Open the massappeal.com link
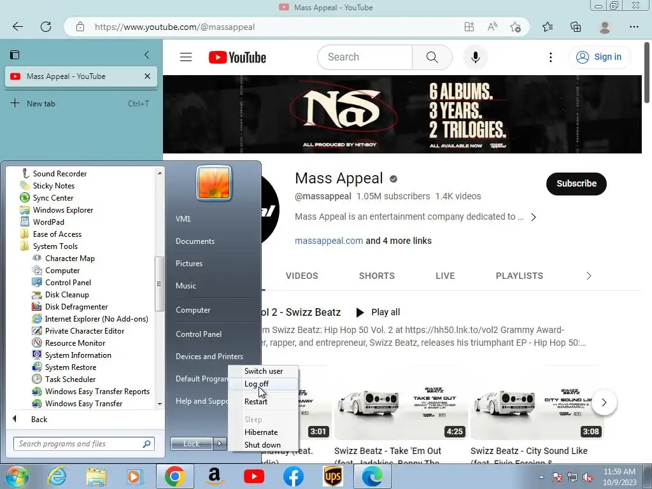 pyautogui.click(x=329, y=241)
